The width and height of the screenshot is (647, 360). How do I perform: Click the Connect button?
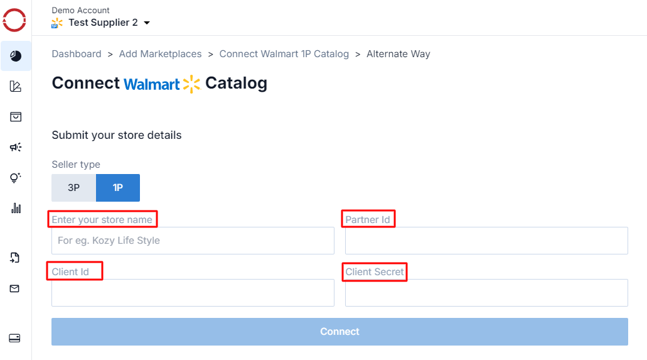[x=340, y=332]
